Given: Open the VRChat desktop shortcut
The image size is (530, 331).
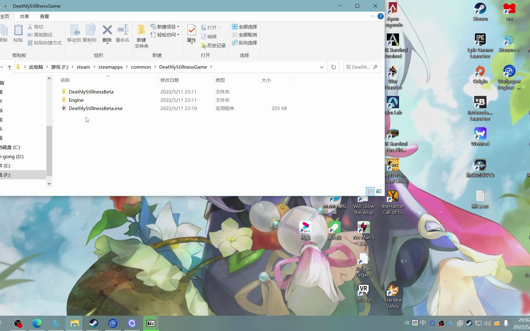Looking at the screenshot, I should pyautogui.click(x=363, y=293).
